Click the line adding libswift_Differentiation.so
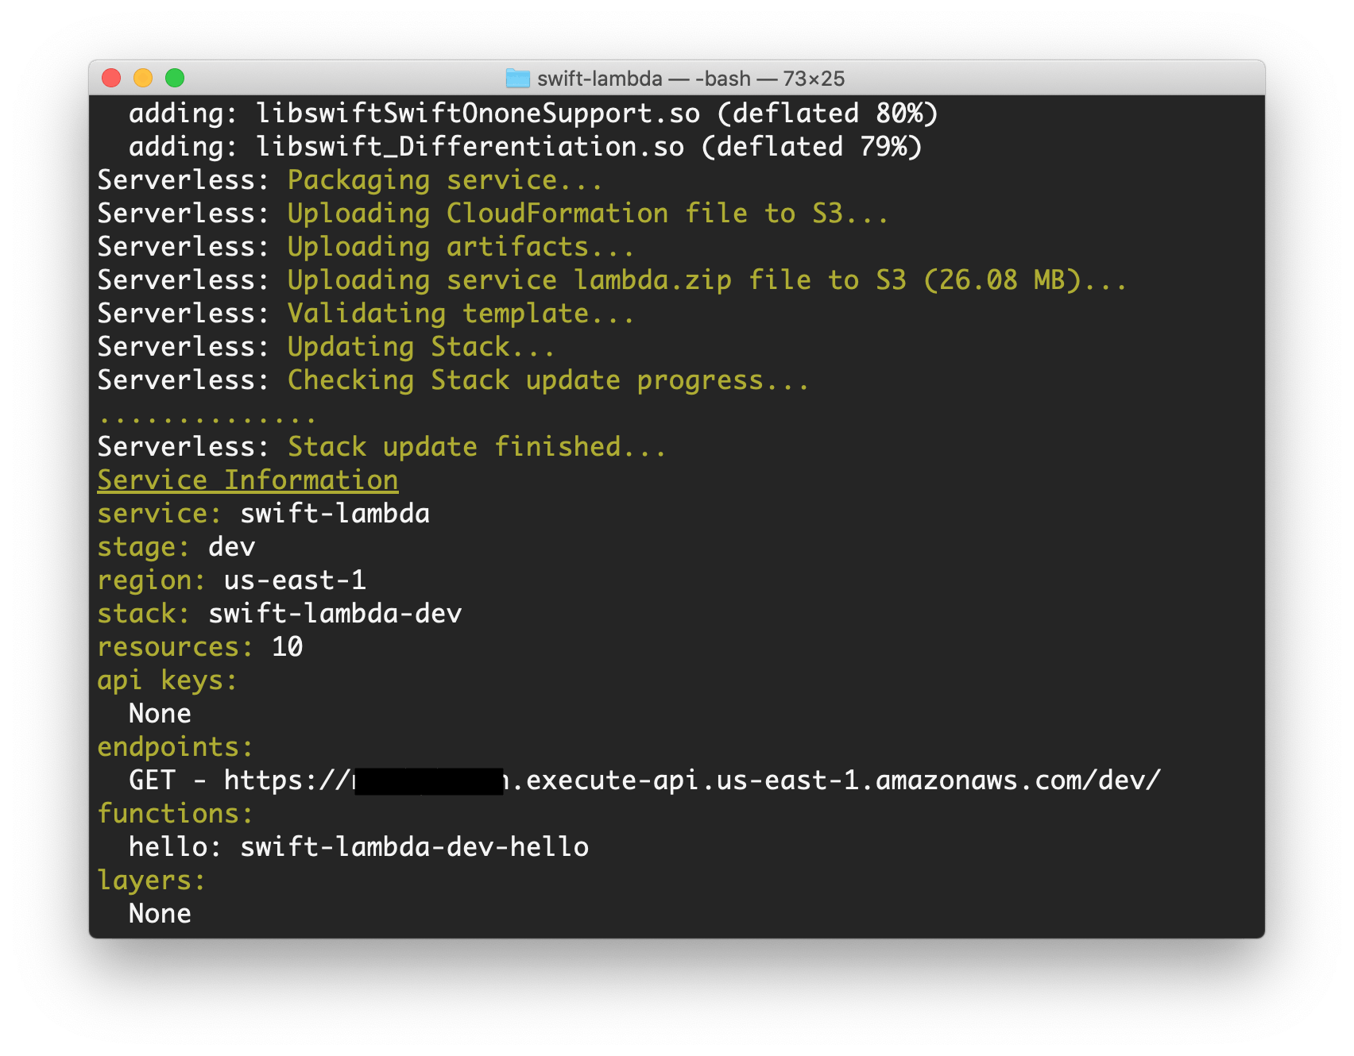The height and width of the screenshot is (1056, 1354). pyautogui.click(x=525, y=147)
